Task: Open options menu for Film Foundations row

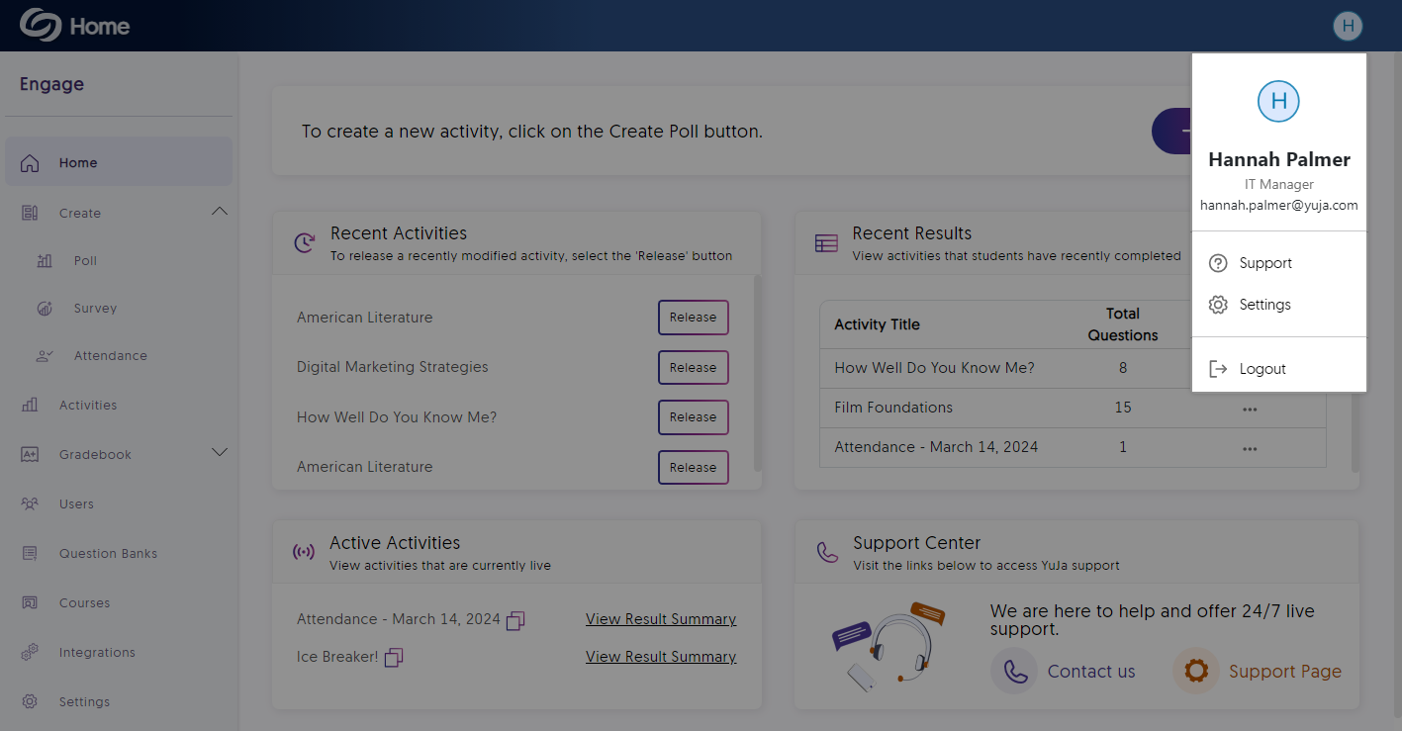Action: [1250, 409]
